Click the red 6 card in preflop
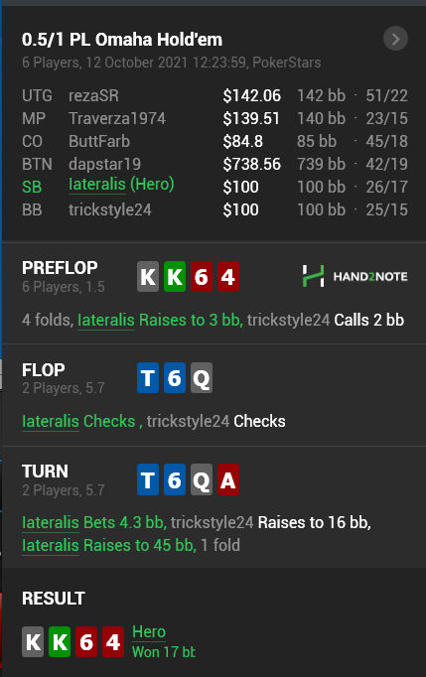426x677 pixels. [202, 277]
